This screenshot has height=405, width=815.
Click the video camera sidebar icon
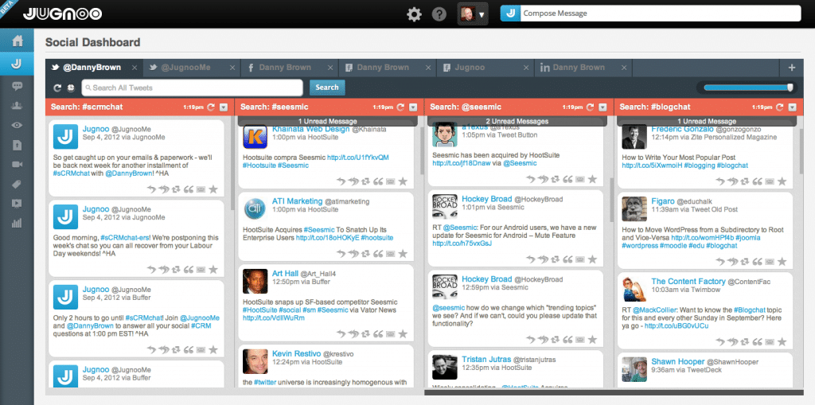17,164
